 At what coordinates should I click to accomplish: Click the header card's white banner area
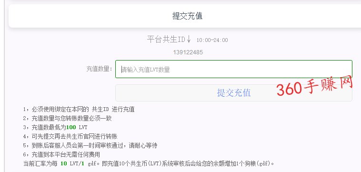point(185,16)
